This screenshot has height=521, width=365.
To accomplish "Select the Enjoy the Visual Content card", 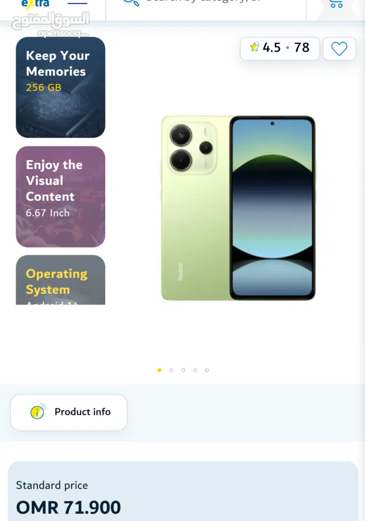I will [60, 196].
